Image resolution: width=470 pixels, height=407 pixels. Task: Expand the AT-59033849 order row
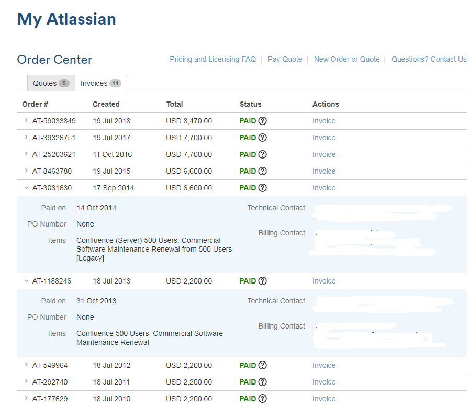[26, 121]
